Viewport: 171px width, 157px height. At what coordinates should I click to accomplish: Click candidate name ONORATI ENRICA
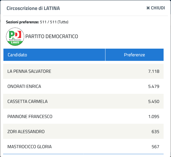click(24, 86)
